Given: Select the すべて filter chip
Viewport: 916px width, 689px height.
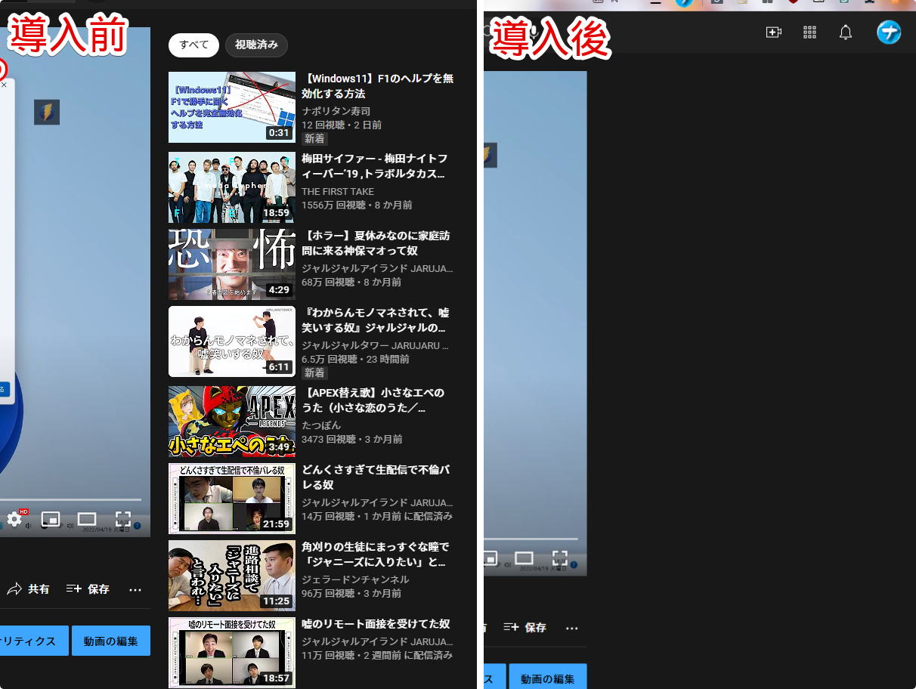Looking at the screenshot, I should tap(193, 45).
